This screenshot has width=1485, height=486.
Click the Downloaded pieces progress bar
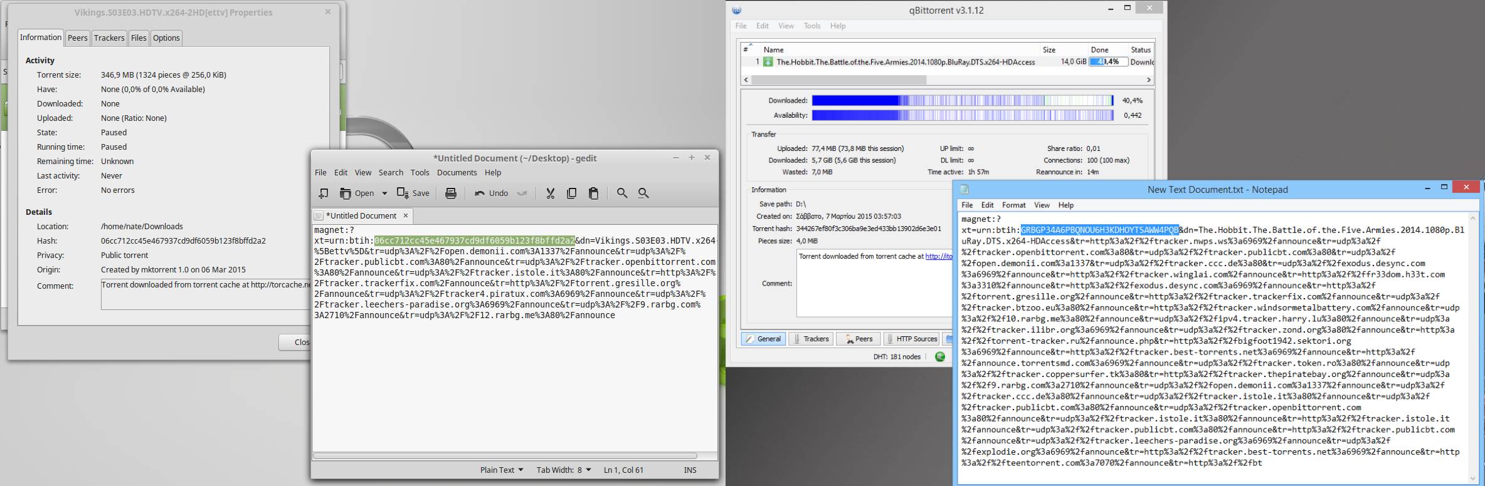963,100
